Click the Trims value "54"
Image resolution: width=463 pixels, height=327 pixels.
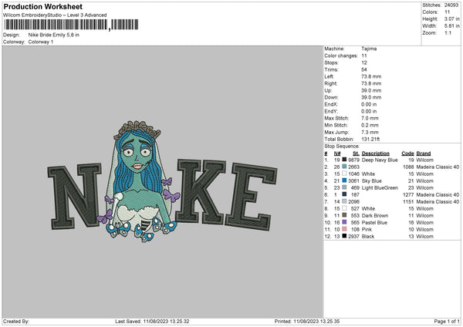tap(364, 69)
